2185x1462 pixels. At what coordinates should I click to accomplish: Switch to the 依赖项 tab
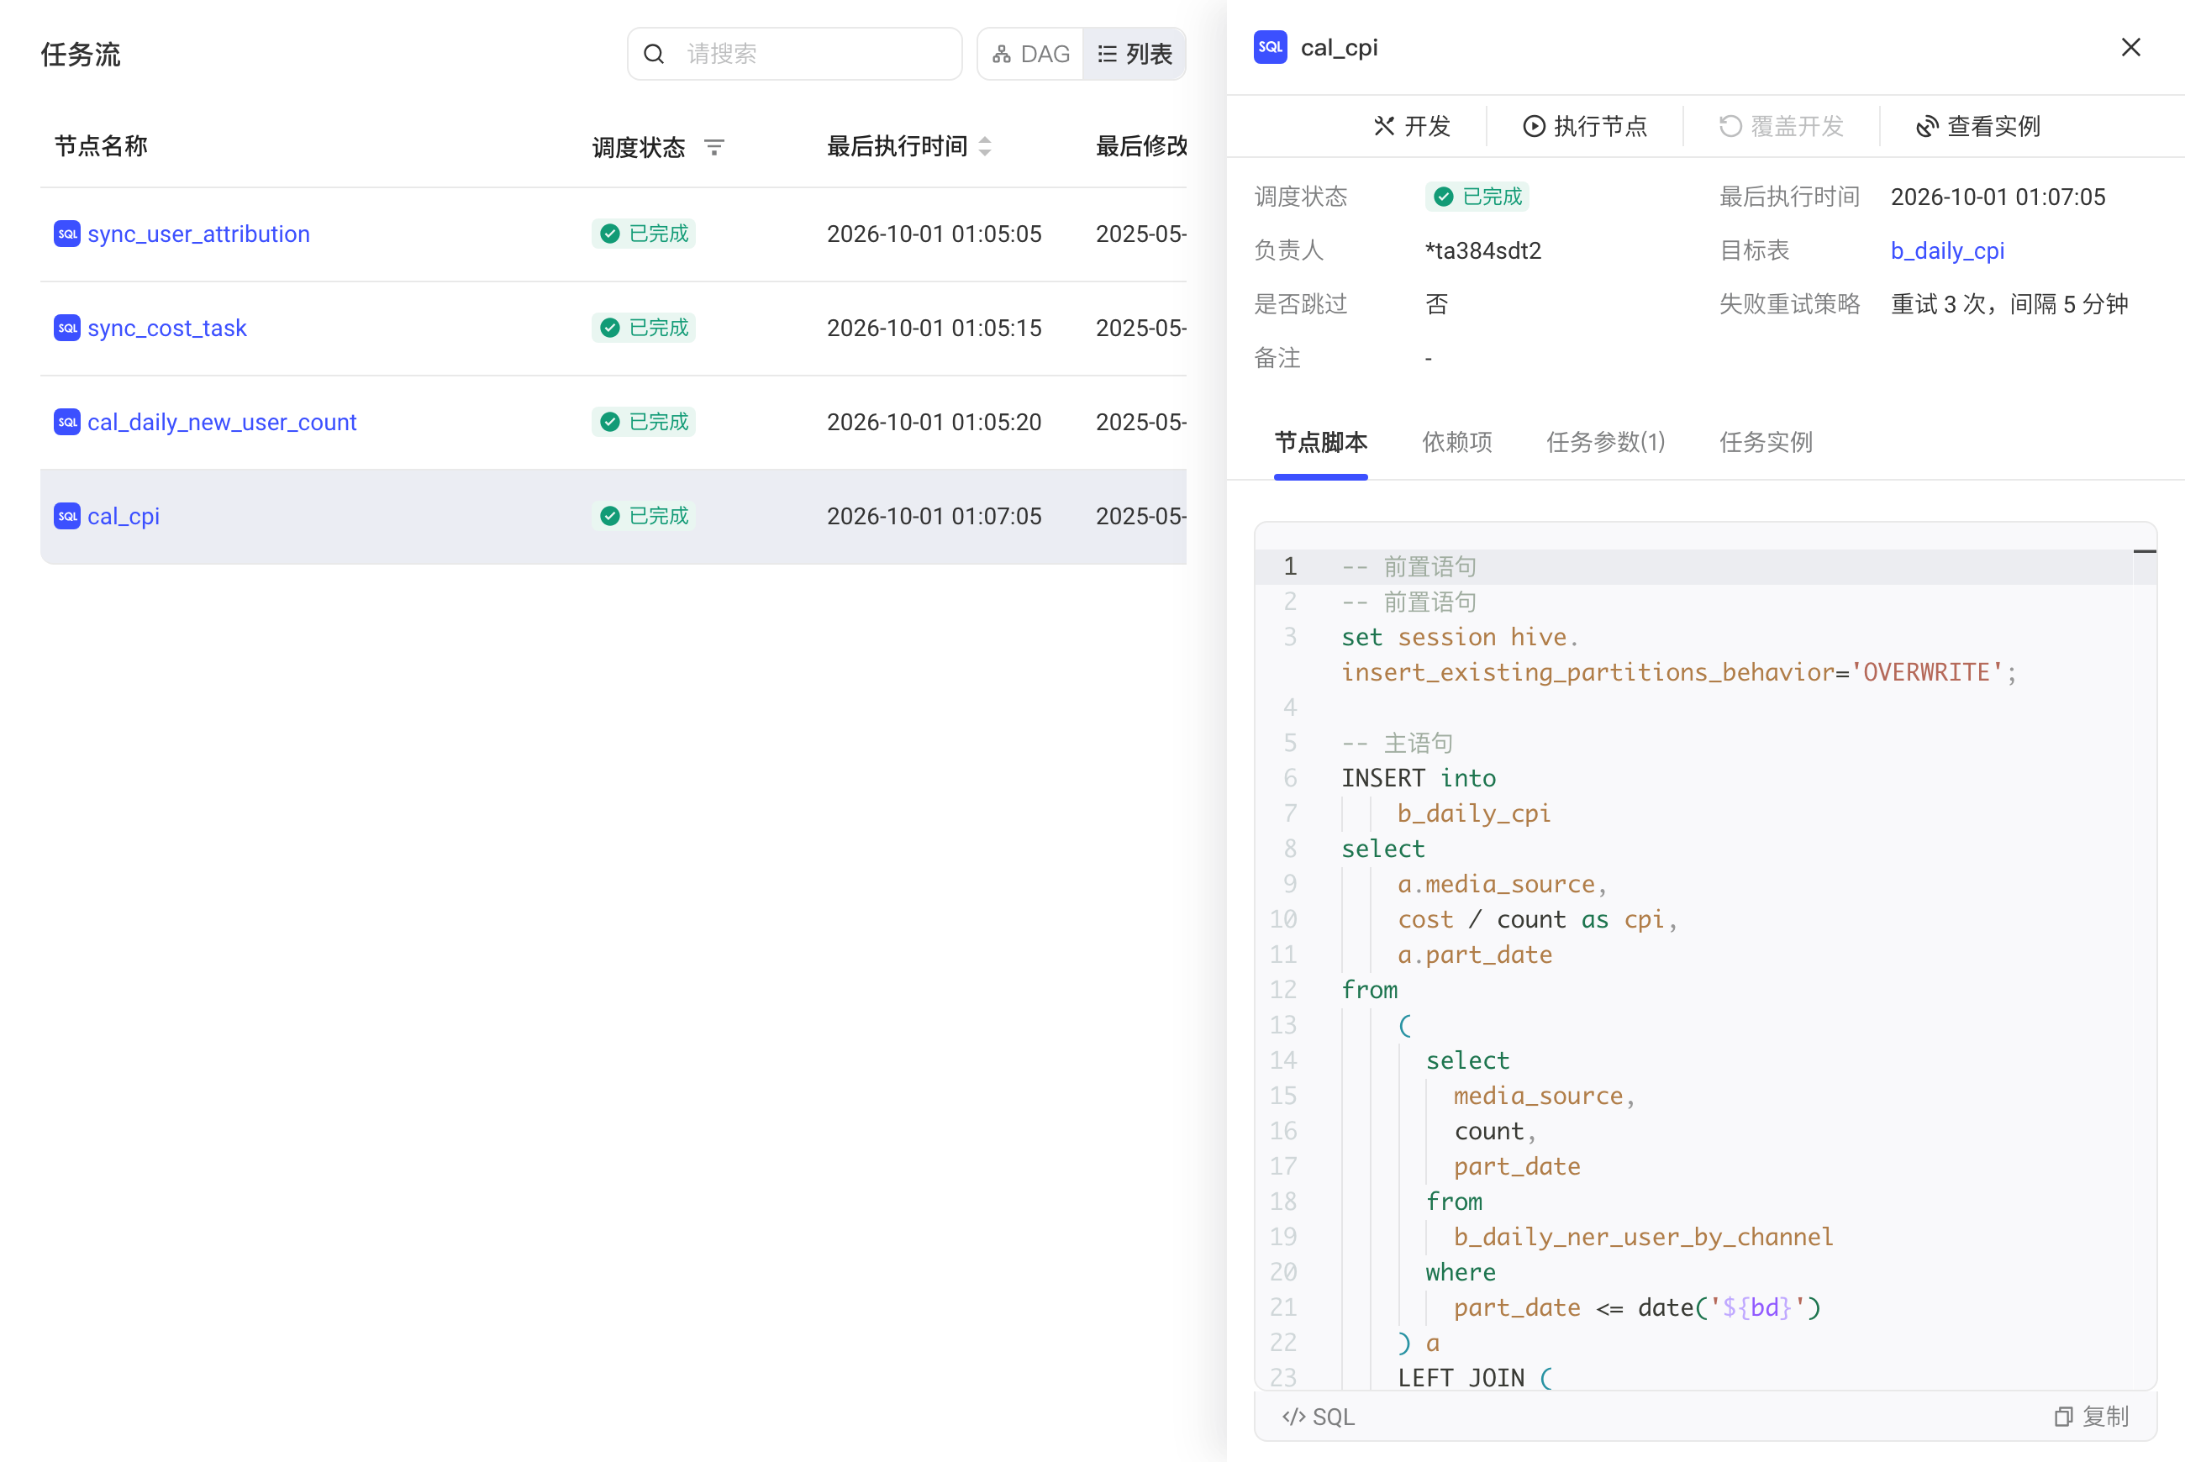(1456, 442)
